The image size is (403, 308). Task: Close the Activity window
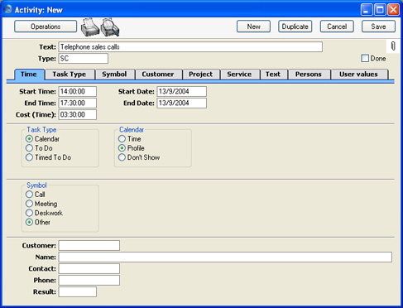393,10
